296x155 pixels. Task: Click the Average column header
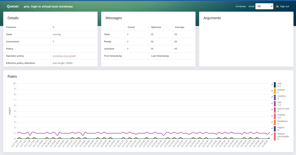click(180, 27)
